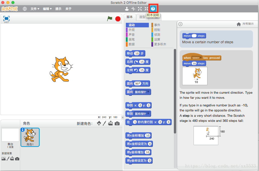This screenshot has width=259, height=171.
Task: Click value field in 将y坐标设定为 block
Action: [150, 160]
